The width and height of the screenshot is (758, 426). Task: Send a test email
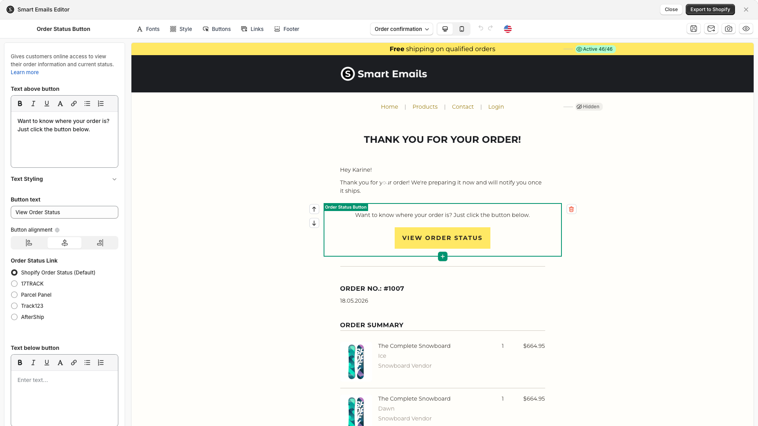(x=711, y=29)
